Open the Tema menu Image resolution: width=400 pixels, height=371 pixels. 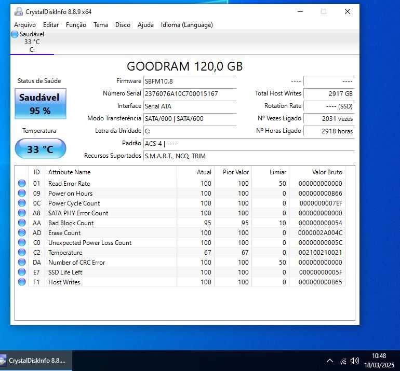(100, 25)
